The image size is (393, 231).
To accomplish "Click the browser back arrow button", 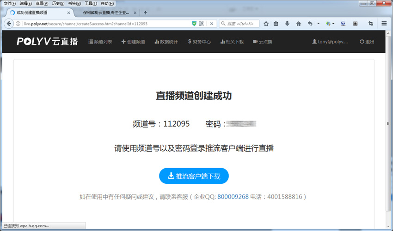I will [x=9, y=24].
